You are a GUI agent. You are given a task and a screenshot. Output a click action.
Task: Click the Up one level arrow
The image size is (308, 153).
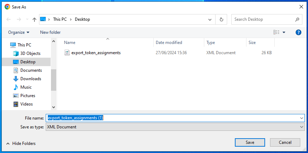[34, 19]
